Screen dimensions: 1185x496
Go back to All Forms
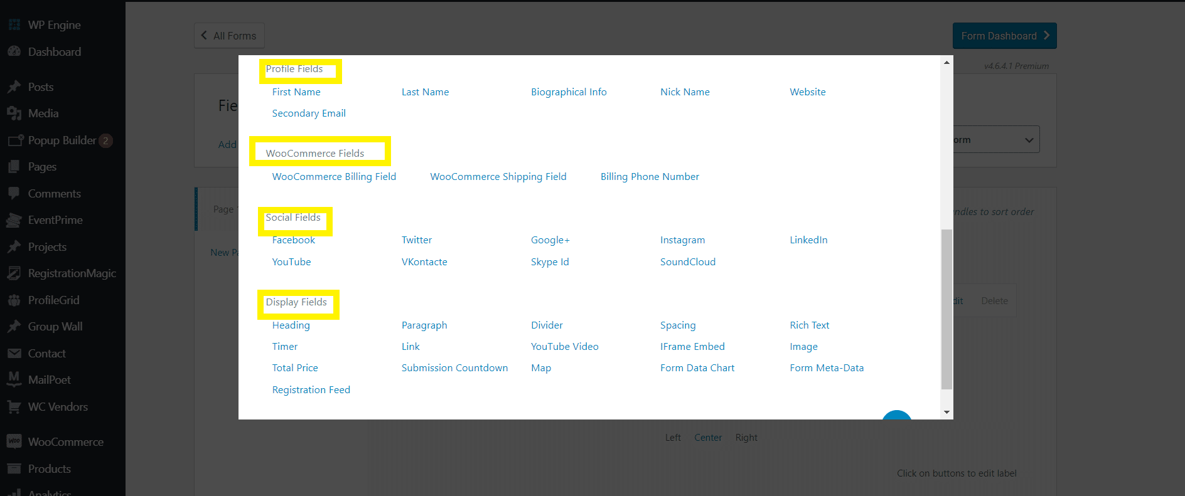coord(229,36)
